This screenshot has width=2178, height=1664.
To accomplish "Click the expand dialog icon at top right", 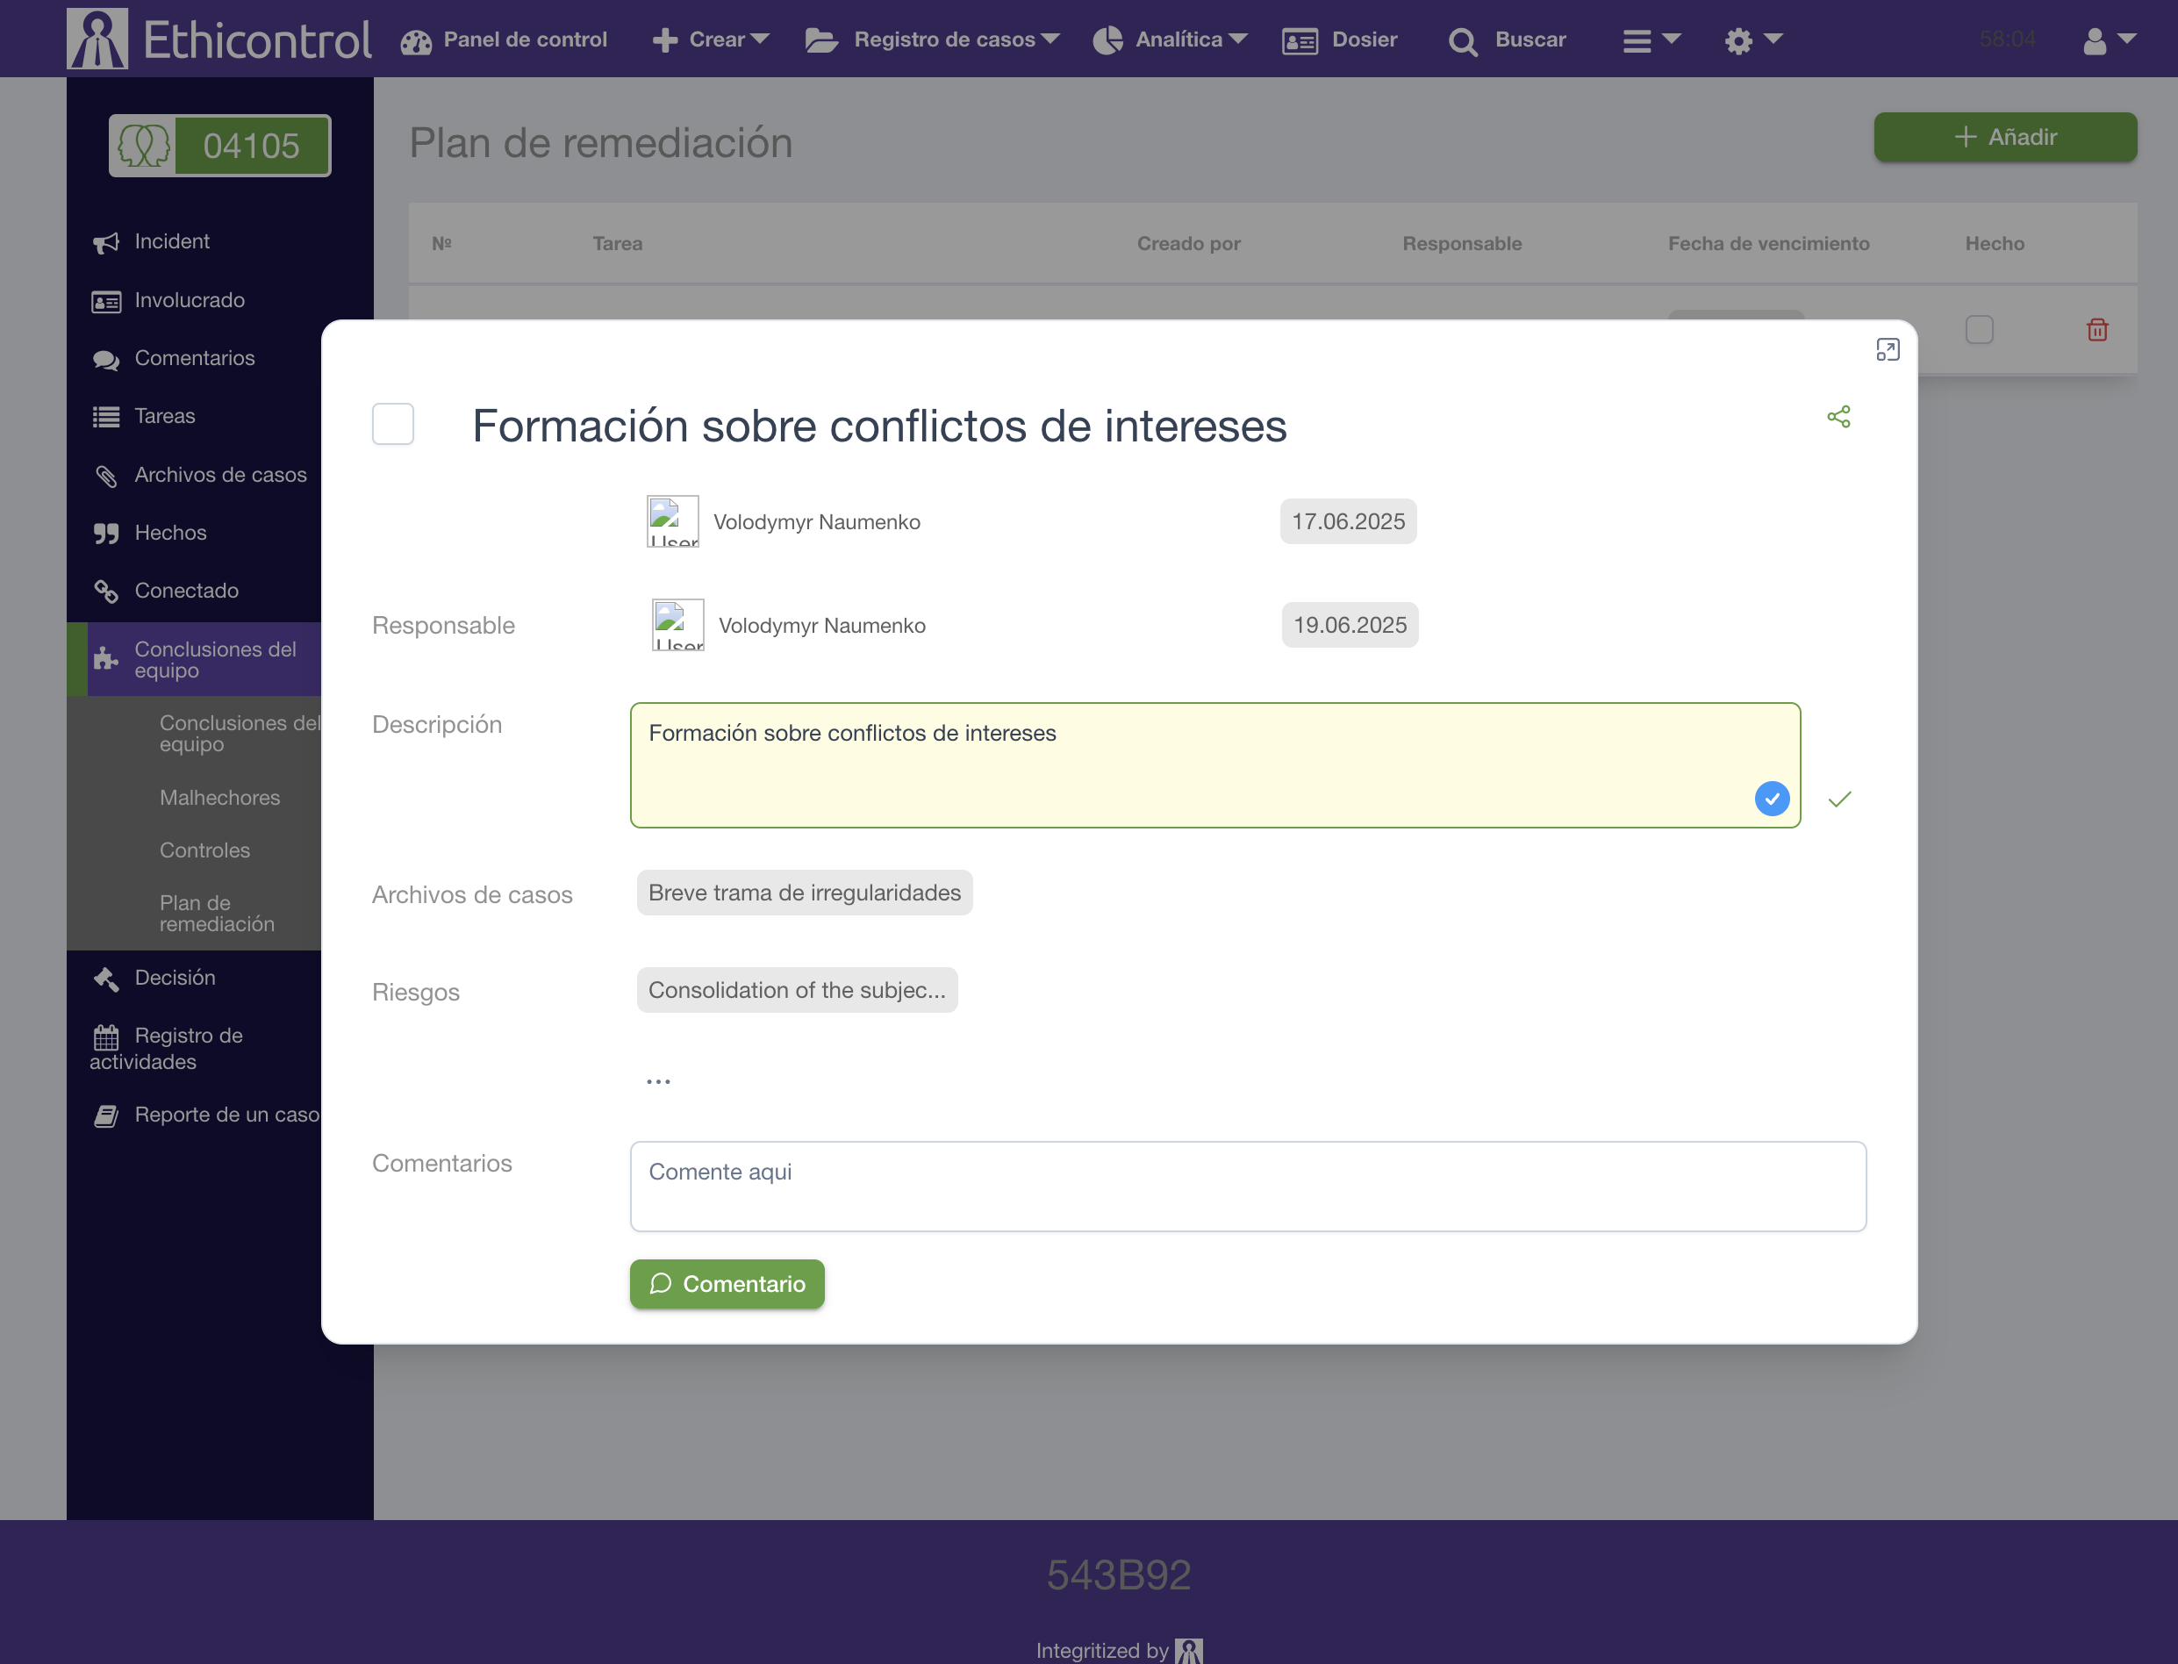I will (x=1887, y=349).
